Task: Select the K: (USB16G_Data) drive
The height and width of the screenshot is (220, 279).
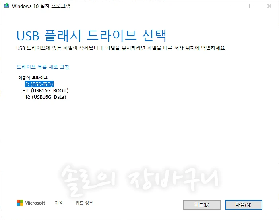Action: click(46, 97)
